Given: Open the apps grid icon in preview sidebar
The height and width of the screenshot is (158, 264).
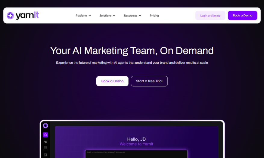Looking at the screenshot, I should tap(45, 148).
